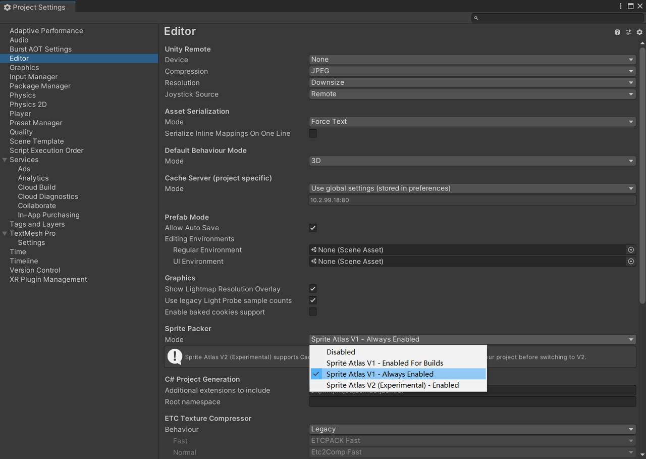Image resolution: width=646 pixels, height=459 pixels.
Task: Click the vertical scrollbar of Editor panel
Action: point(642,176)
